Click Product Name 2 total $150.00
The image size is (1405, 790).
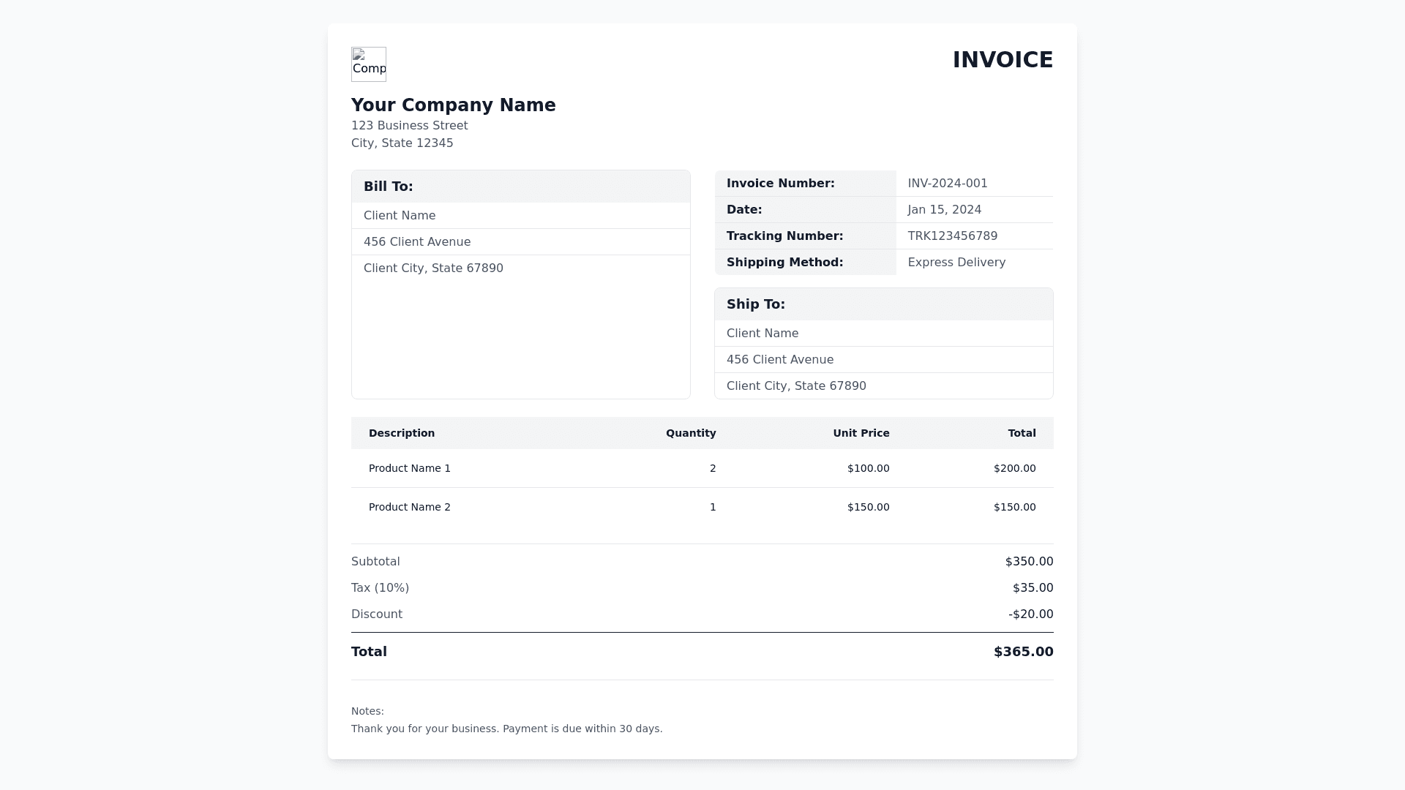click(x=1014, y=507)
